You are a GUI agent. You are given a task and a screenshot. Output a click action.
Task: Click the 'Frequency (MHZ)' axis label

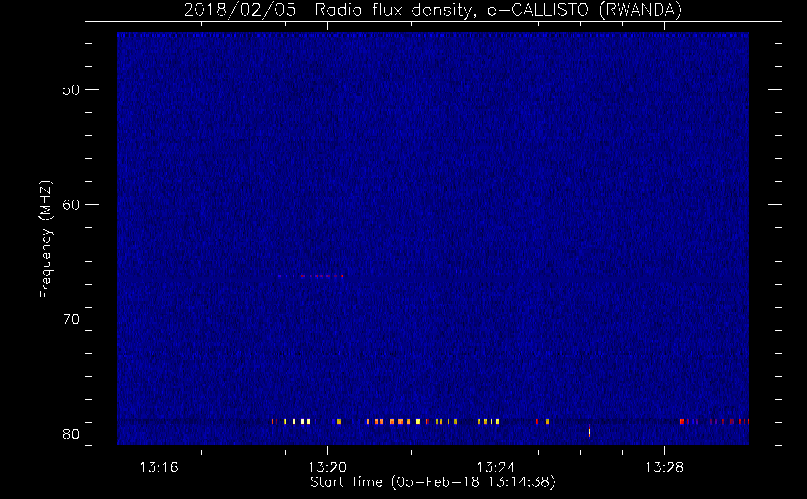tap(45, 240)
